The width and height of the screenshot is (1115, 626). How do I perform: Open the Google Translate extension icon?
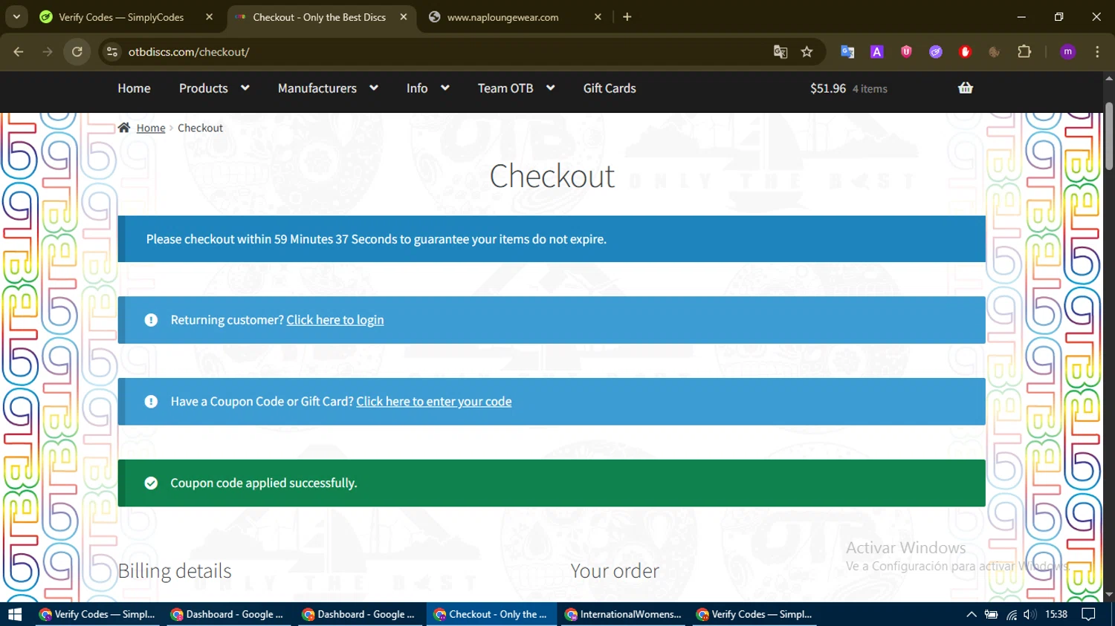[x=847, y=52]
